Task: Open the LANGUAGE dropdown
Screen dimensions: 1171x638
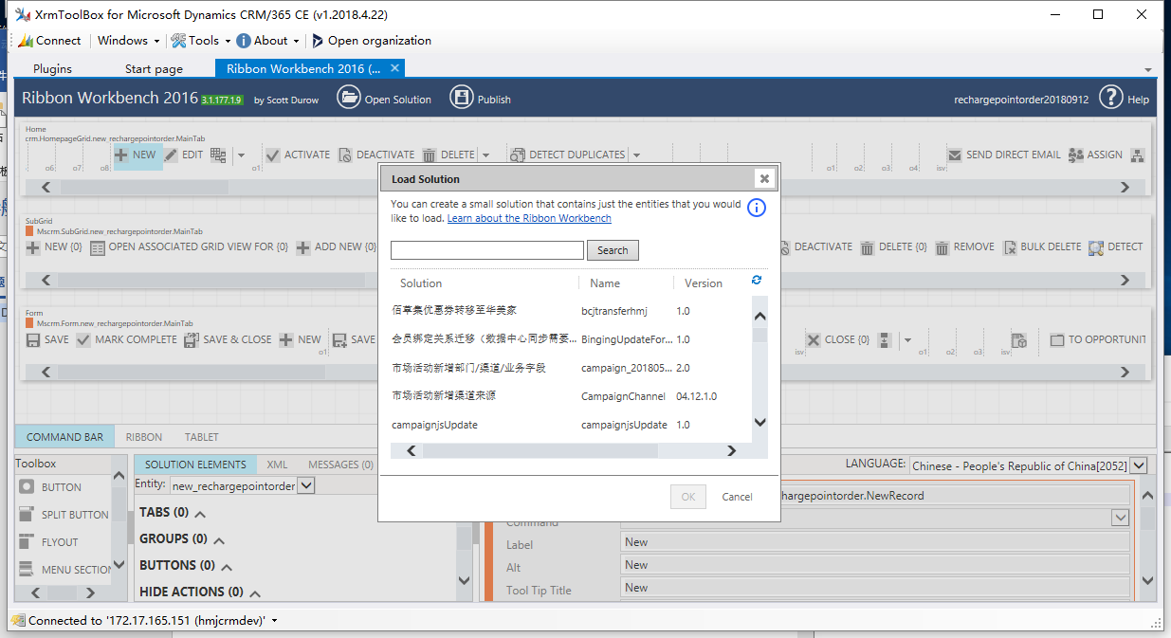Action: [1139, 465]
